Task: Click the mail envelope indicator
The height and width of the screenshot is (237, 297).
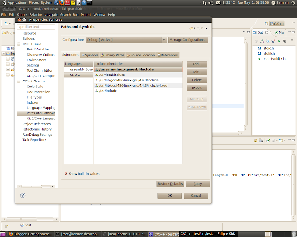Action: click(218, 3)
